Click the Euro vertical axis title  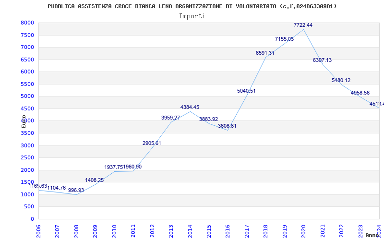24,122
